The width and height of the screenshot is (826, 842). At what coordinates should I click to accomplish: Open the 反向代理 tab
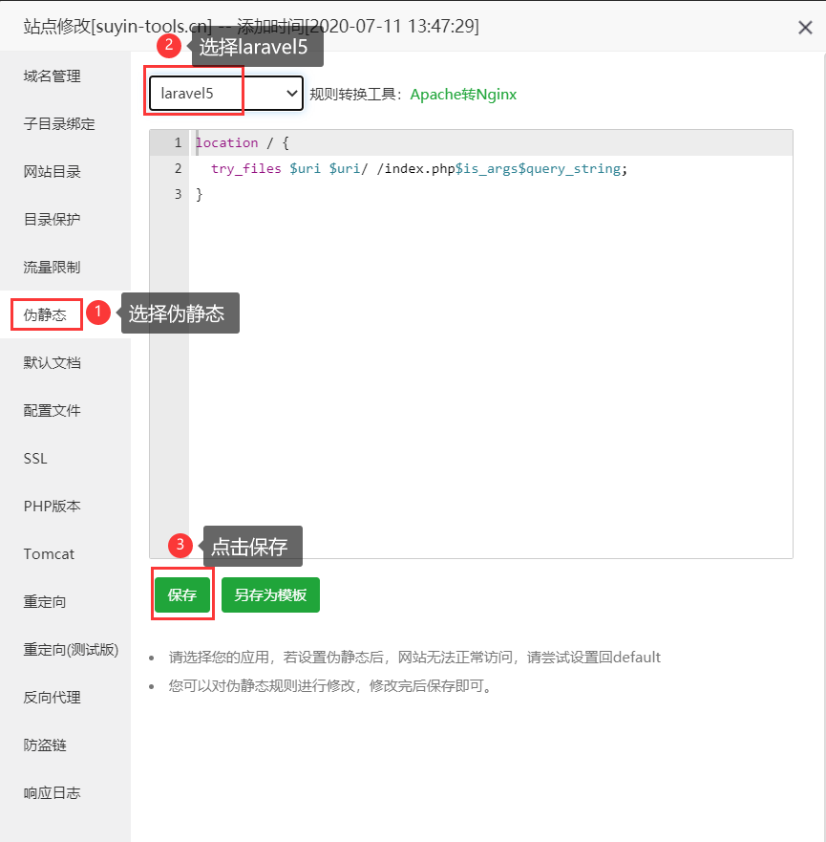pyautogui.click(x=53, y=698)
